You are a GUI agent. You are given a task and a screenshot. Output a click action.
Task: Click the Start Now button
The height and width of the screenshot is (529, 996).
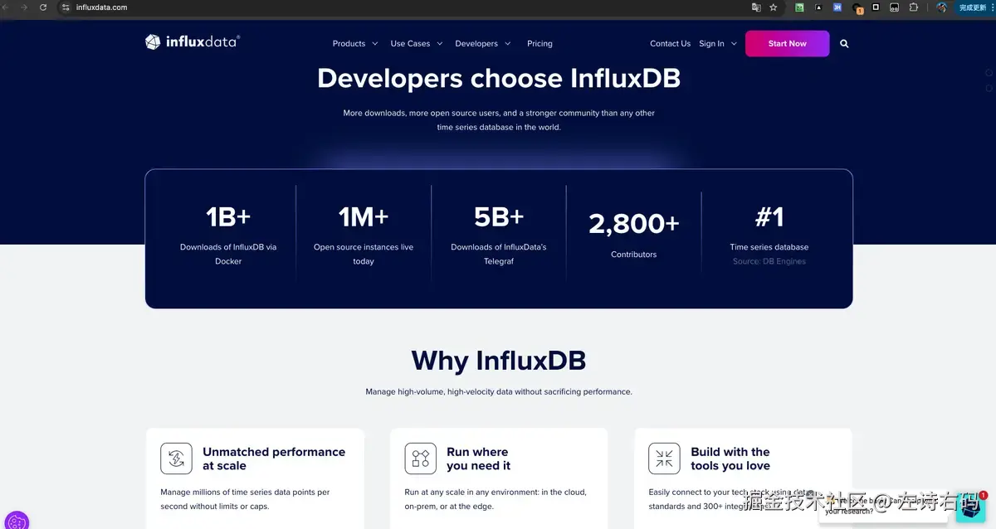pyautogui.click(x=787, y=44)
